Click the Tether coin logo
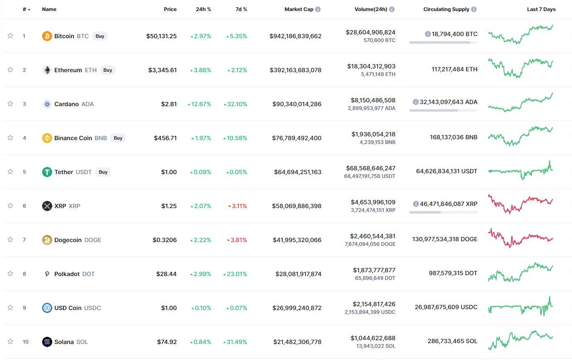Image resolution: width=572 pixels, height=361 pixels. [47, 172]
